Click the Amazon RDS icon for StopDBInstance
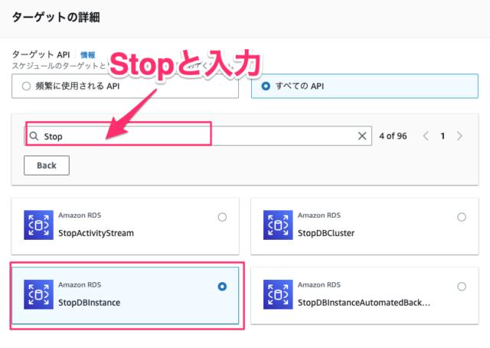 (38, 295)
